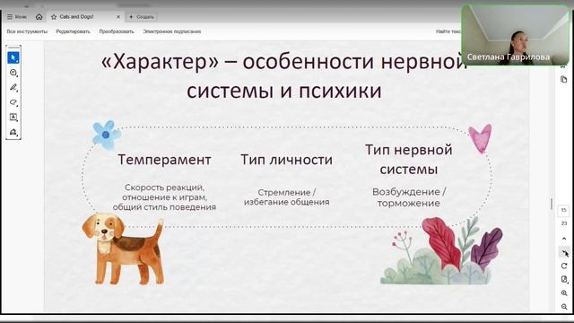Open the pages copy panel icon
574x323 pixels.
564,80
